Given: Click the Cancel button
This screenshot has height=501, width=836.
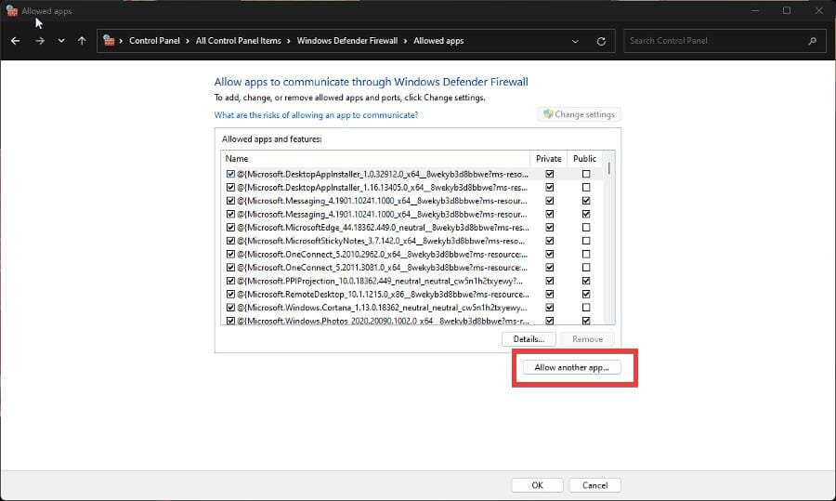Looking at the screenshot, I should [594, 485].
